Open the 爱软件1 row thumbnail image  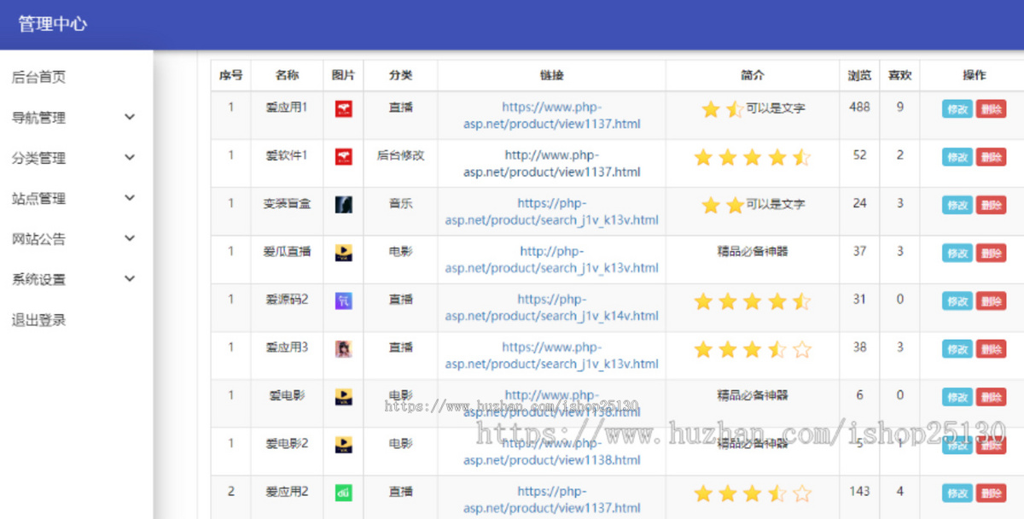[x=344, y=156]
